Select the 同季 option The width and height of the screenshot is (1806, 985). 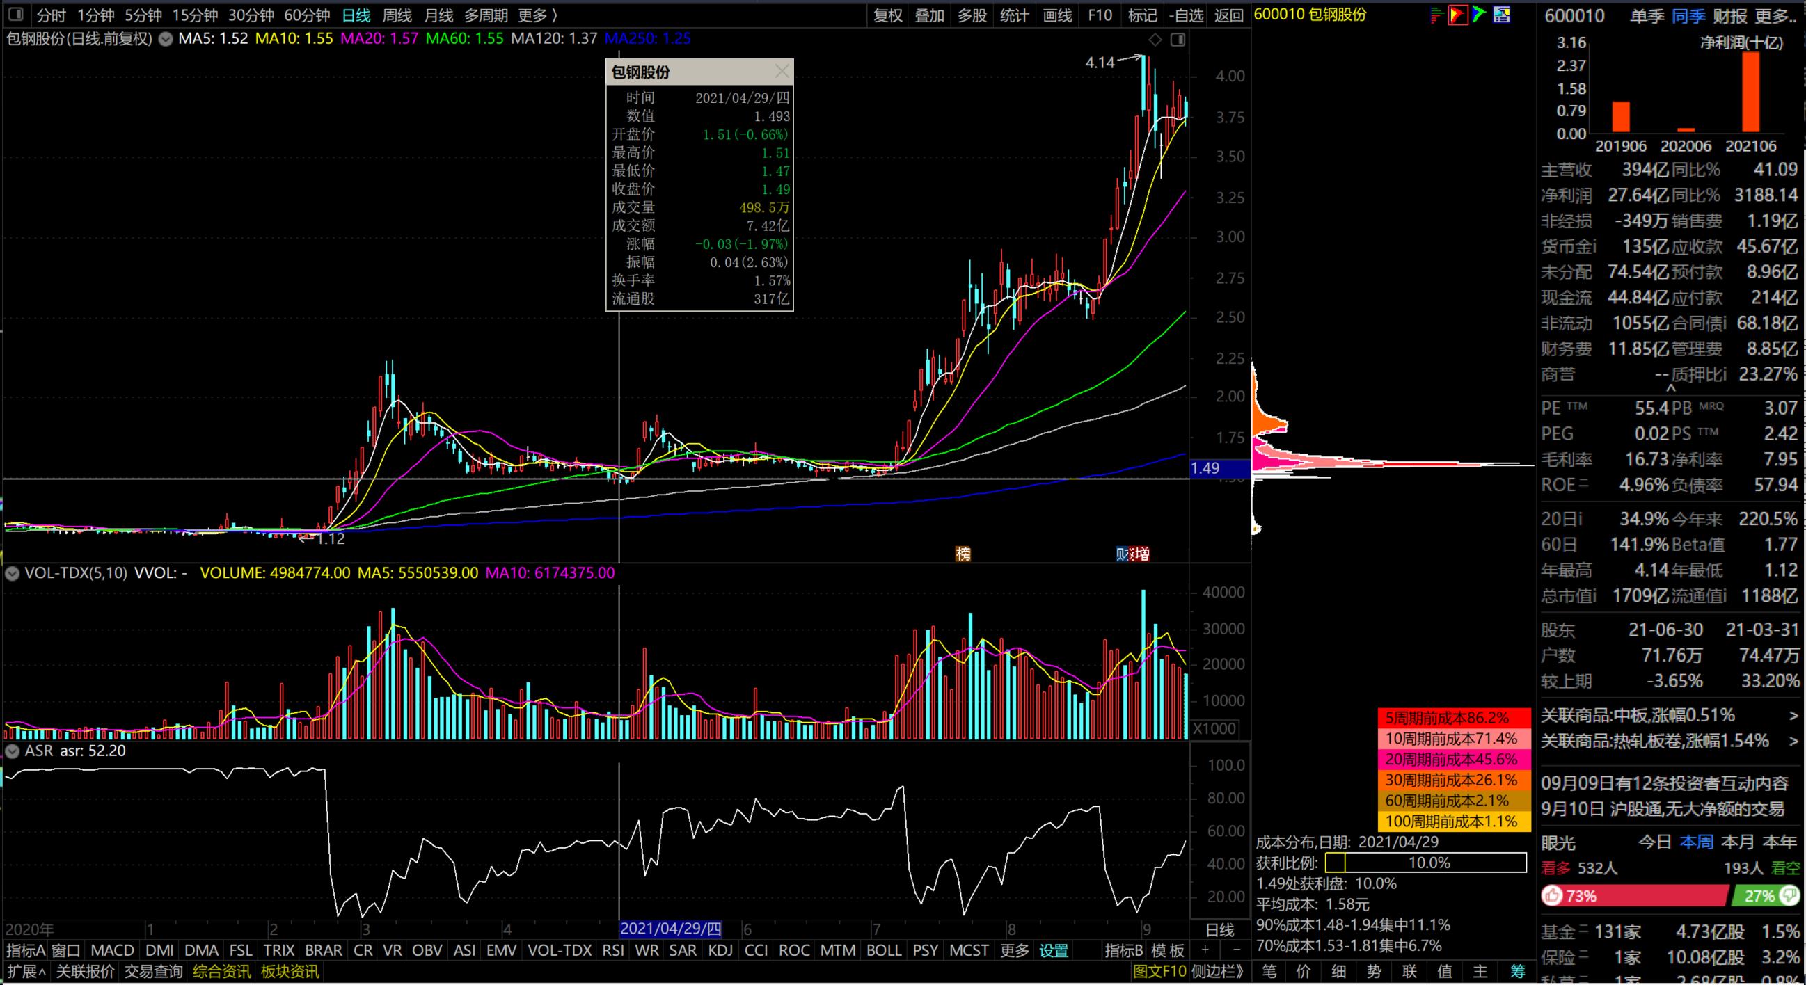click(1688, 15)
